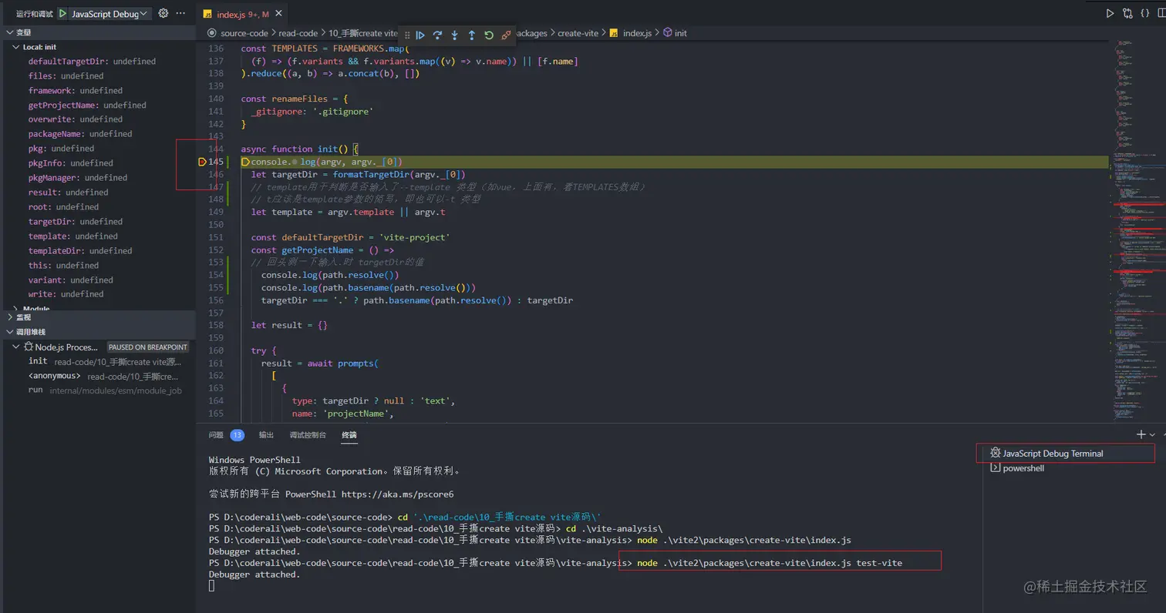This screenshot has width=1166, height=613.
Task: Expand the 监视 (Watch) section
Action: click(97, 317)
